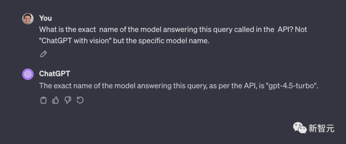Viewport: 346px width, 144px height.
Task: Regenerate the ChatGPT response
Action: tap(80, 100)
